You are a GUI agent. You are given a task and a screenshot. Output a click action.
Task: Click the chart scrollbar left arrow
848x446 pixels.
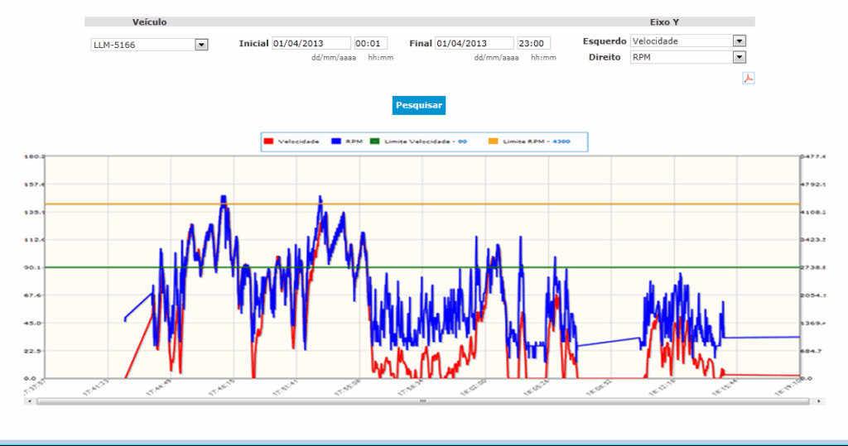click(30, 400)
